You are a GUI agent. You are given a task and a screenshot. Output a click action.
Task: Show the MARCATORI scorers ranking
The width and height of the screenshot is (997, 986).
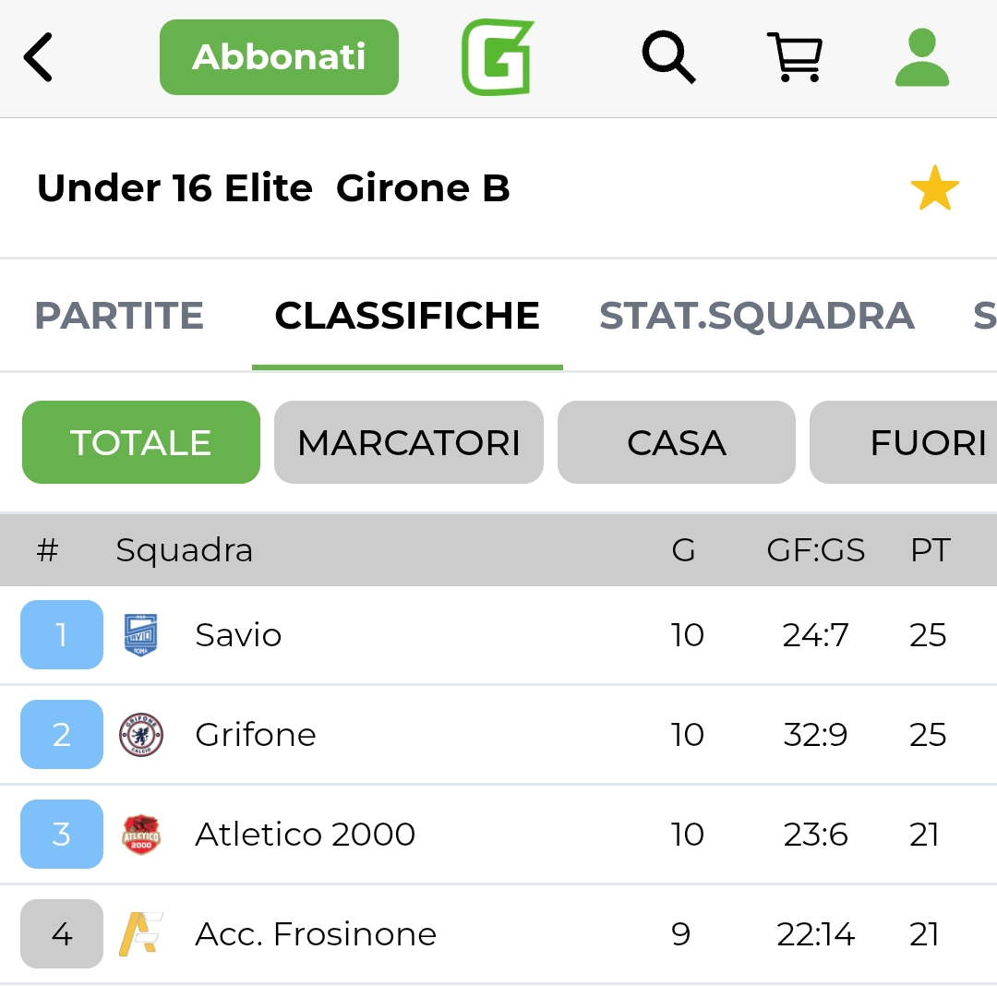tap(409, 442)
